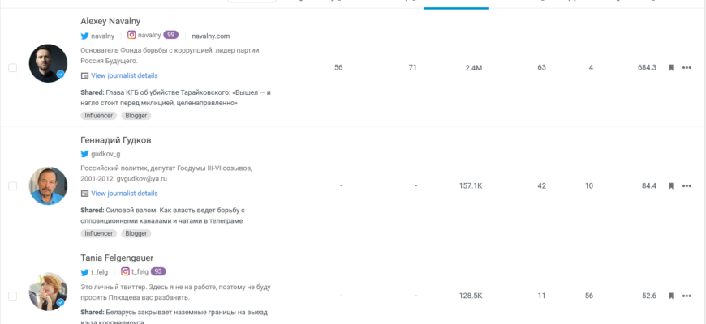Screen dimensions: 706x324
Task: Open the three-dot menu for Геннадий Гудков
Action: click(687, 185)
